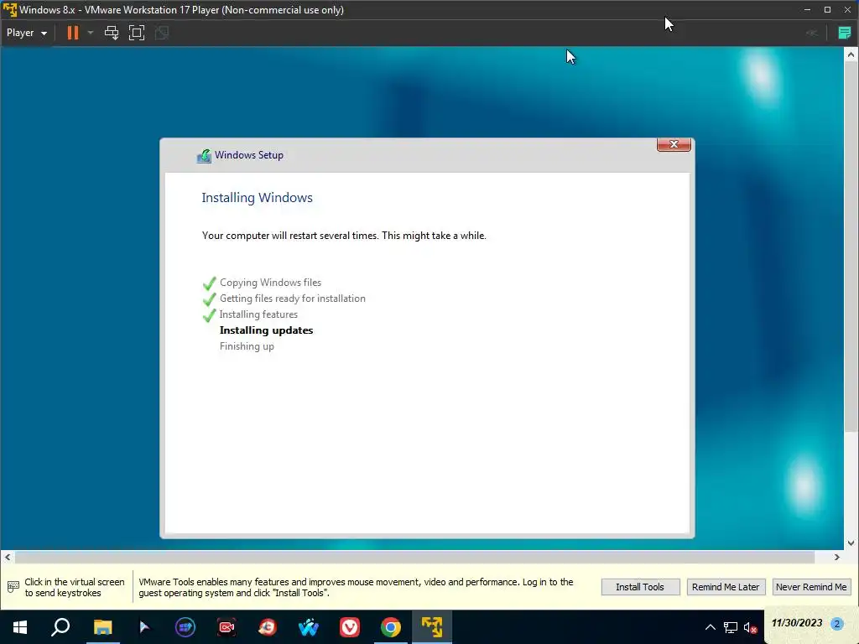859x644 pixels.
Task: Open network status in system tray
Action: (731, 627)
